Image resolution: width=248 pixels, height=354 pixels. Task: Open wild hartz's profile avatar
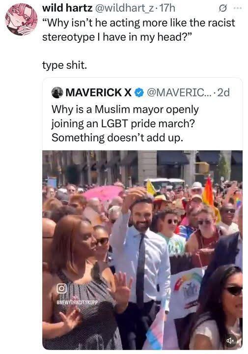(x=21, y=19)
